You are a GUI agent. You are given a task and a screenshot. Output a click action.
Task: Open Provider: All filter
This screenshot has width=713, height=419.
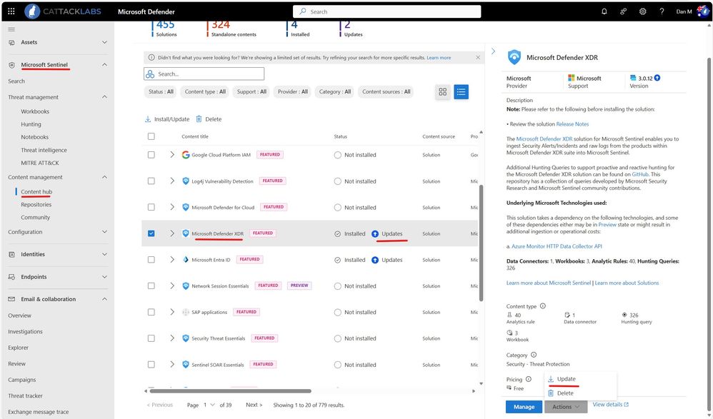tap(293, 92)
